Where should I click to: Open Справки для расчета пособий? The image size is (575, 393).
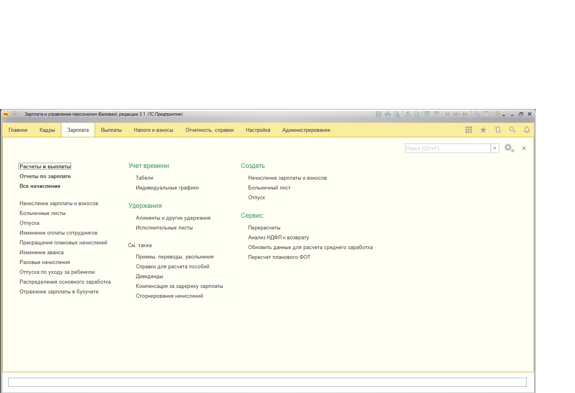pos(172,267)
